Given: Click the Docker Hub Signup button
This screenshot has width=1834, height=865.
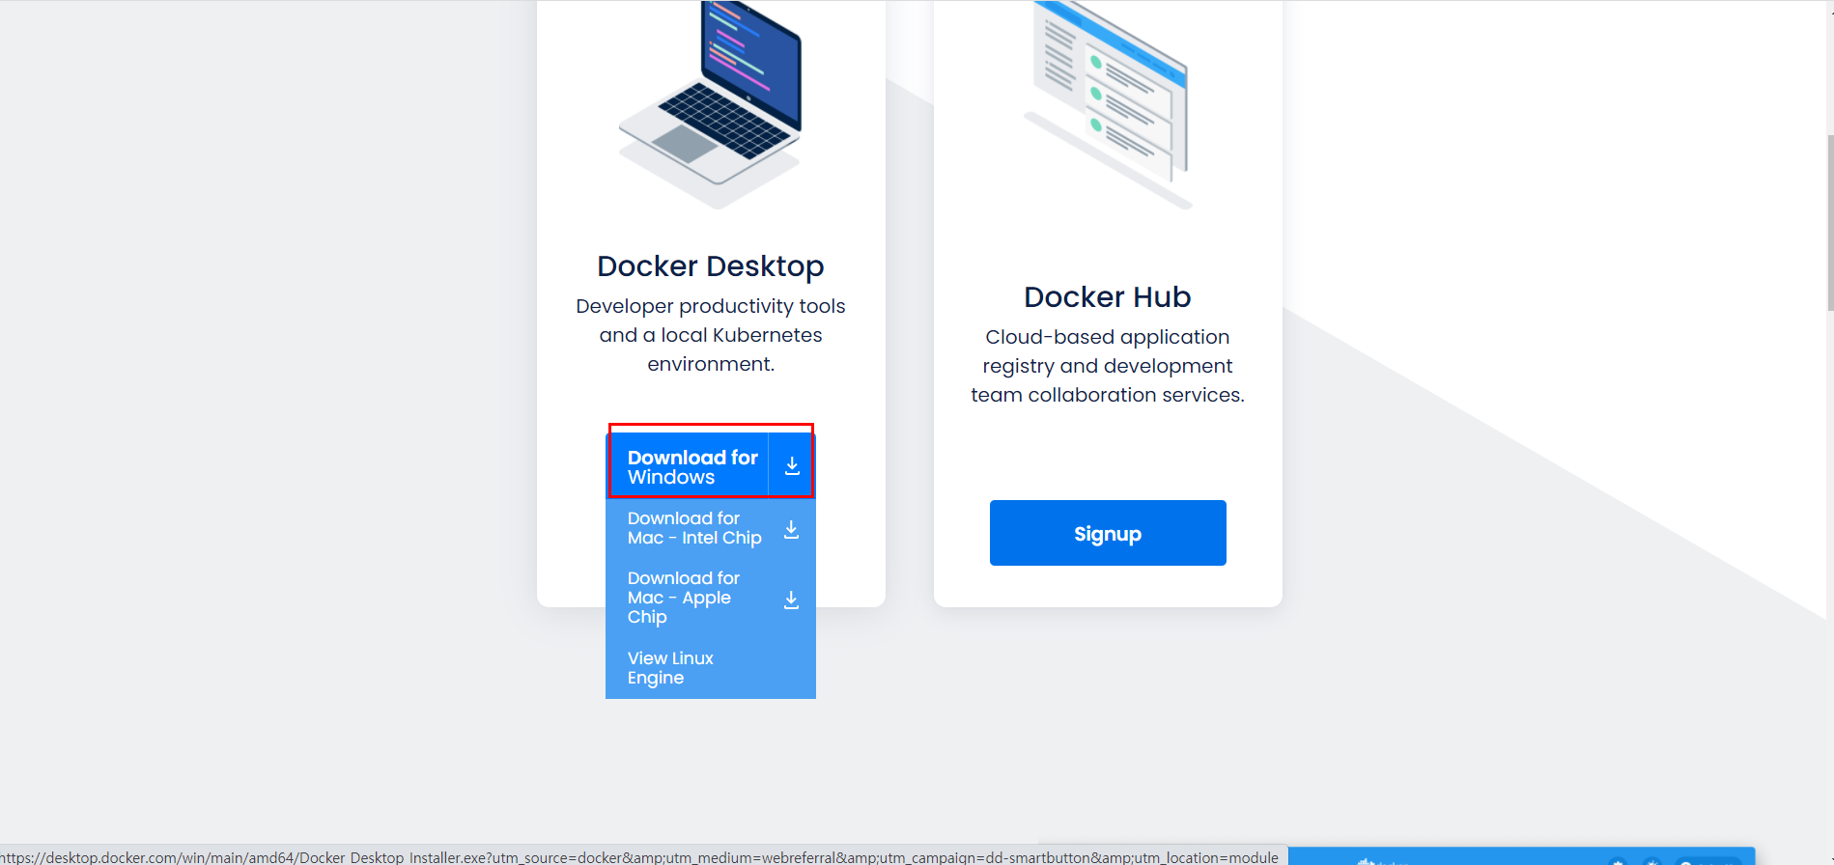Looking at the screenshot, I should click(1108, 533).
